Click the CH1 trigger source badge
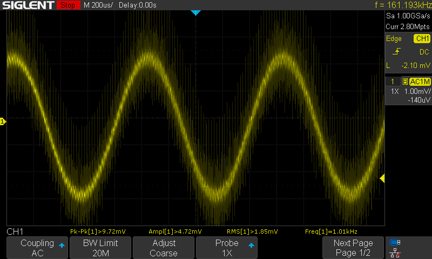Screen dimensions: 432x259 coord(422,38)
